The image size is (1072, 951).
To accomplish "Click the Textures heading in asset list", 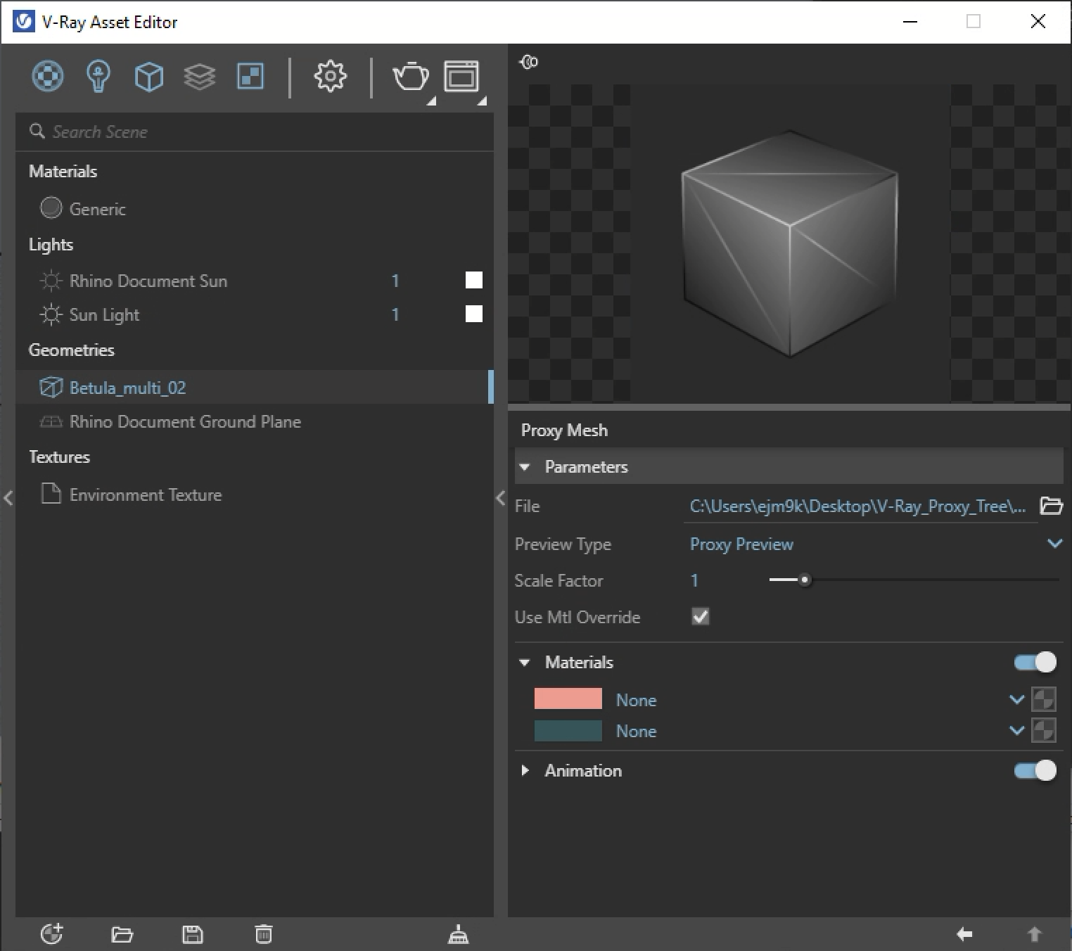I will tap(59, 457).
